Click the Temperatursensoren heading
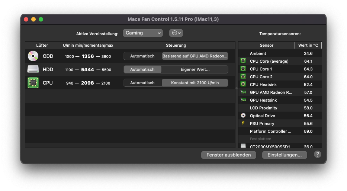347x191 pixels. [x=280, y=34]
